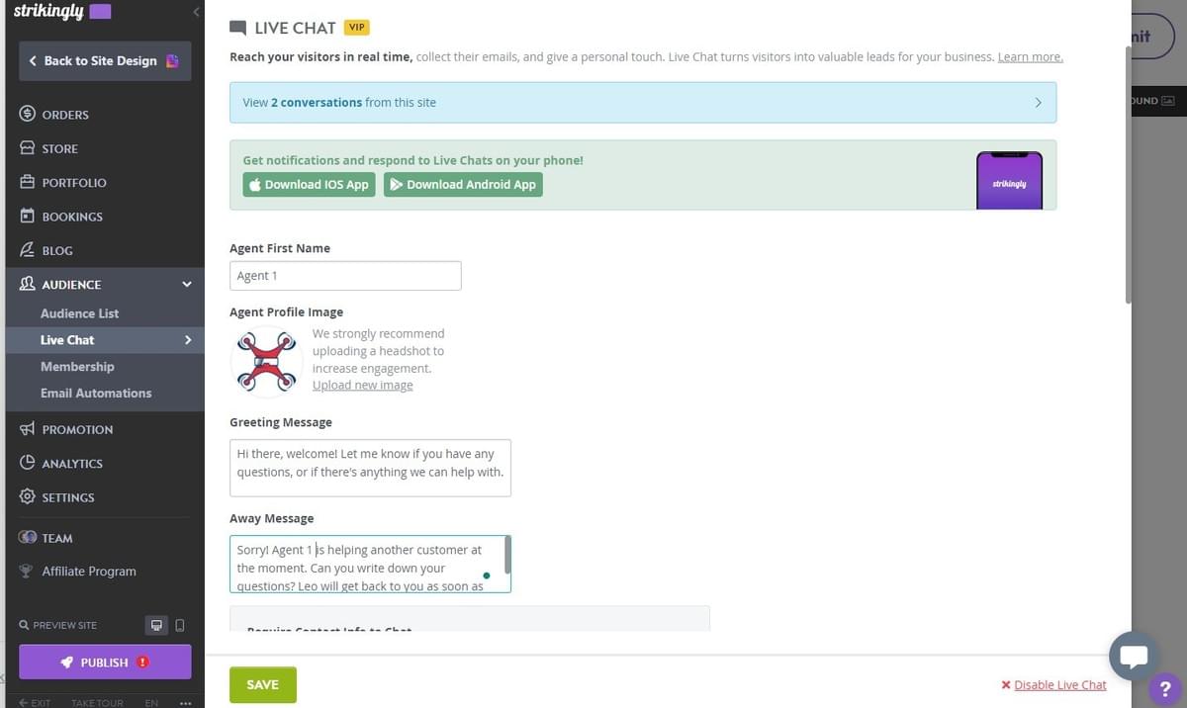The image size is (1187, 708).
Task: Click TAKE TOUR link
Action: pos(97,703)
